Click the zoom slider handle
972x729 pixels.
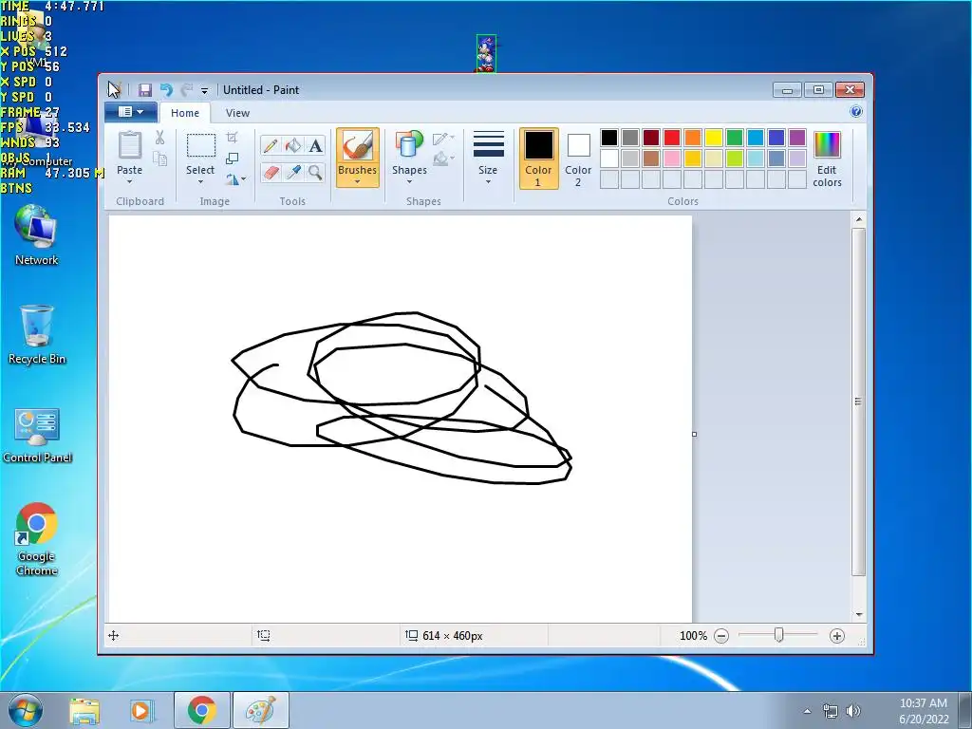point(778,635)
